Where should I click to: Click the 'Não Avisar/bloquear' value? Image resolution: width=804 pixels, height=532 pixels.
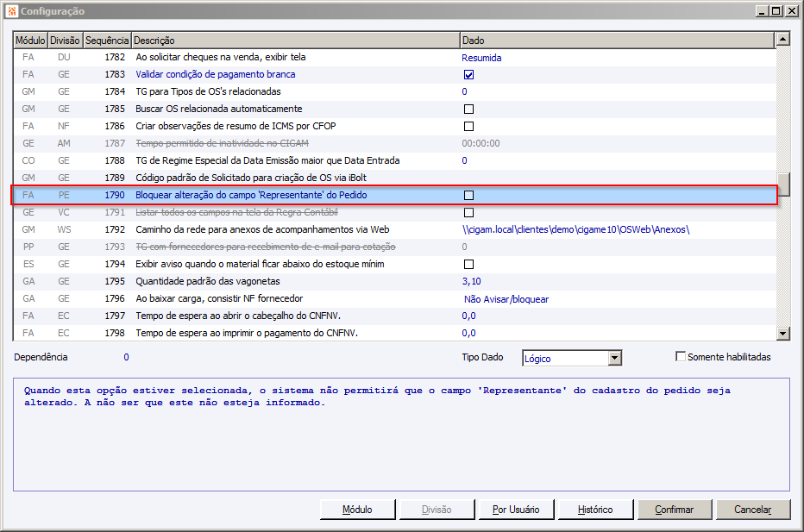pos(506,299)
